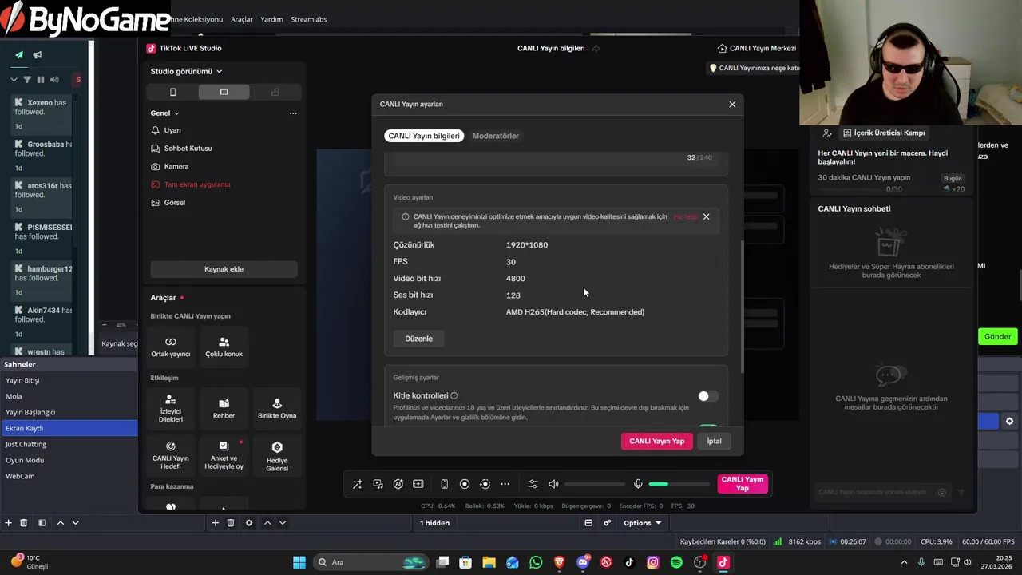
Task: Open the three-dot more menu in bottom toolbar
Action: pyautogui.click(x=505, y=484)
